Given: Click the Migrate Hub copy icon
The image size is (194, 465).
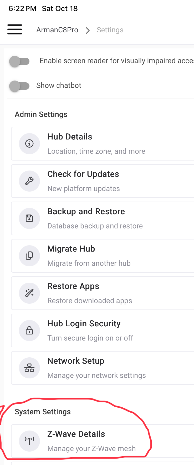Looking at the screenshot, I should point(29,256).
